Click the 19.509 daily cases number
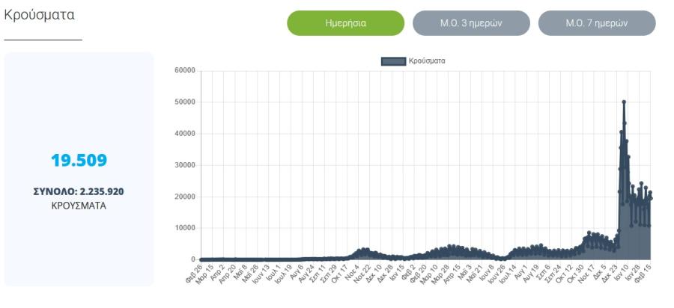674x308 pixels. coord(79,161)
